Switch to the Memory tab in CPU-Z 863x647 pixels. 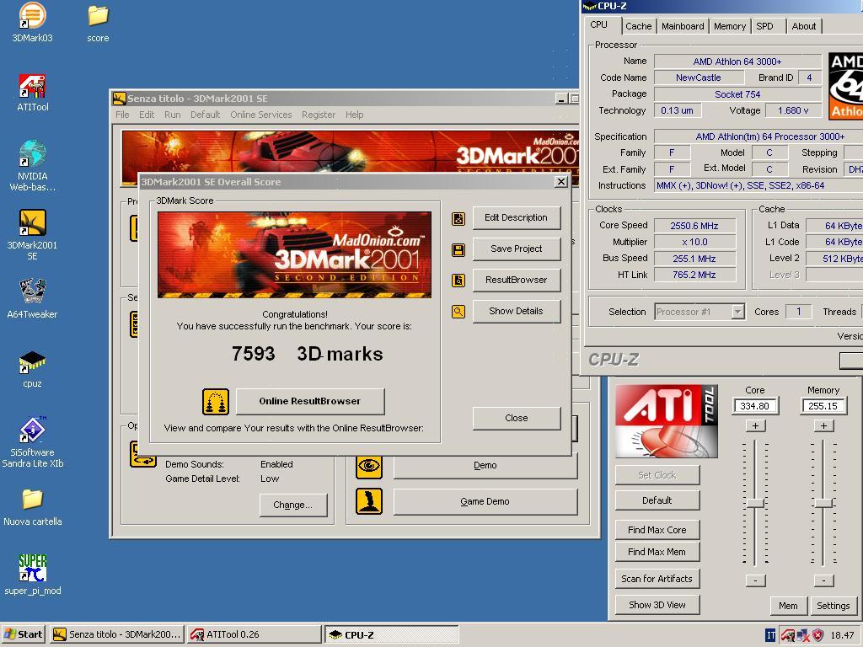click(x=729, y=26)
